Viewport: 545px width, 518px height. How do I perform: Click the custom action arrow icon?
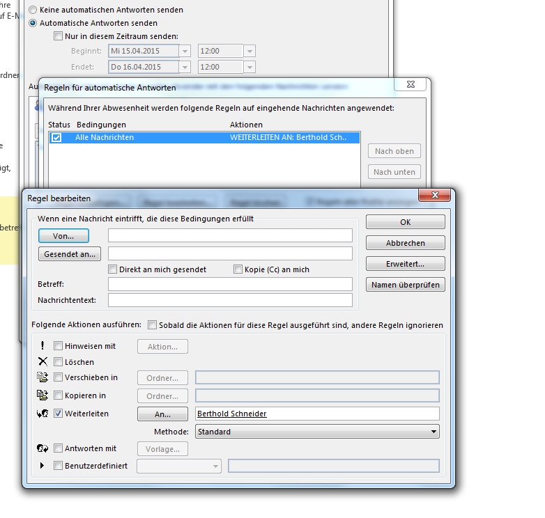click(43, 466)
